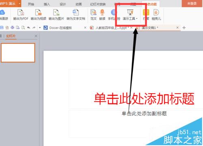Click the export PDF quick-access icon

point(7,28)
